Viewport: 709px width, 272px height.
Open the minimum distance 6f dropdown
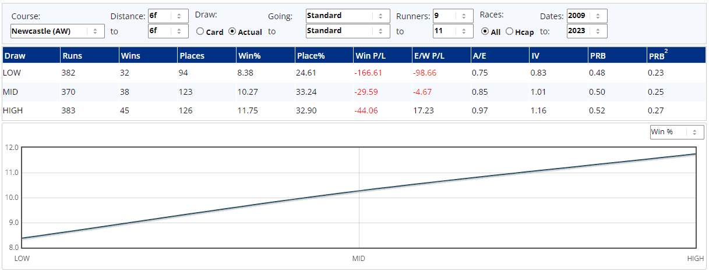168,16
